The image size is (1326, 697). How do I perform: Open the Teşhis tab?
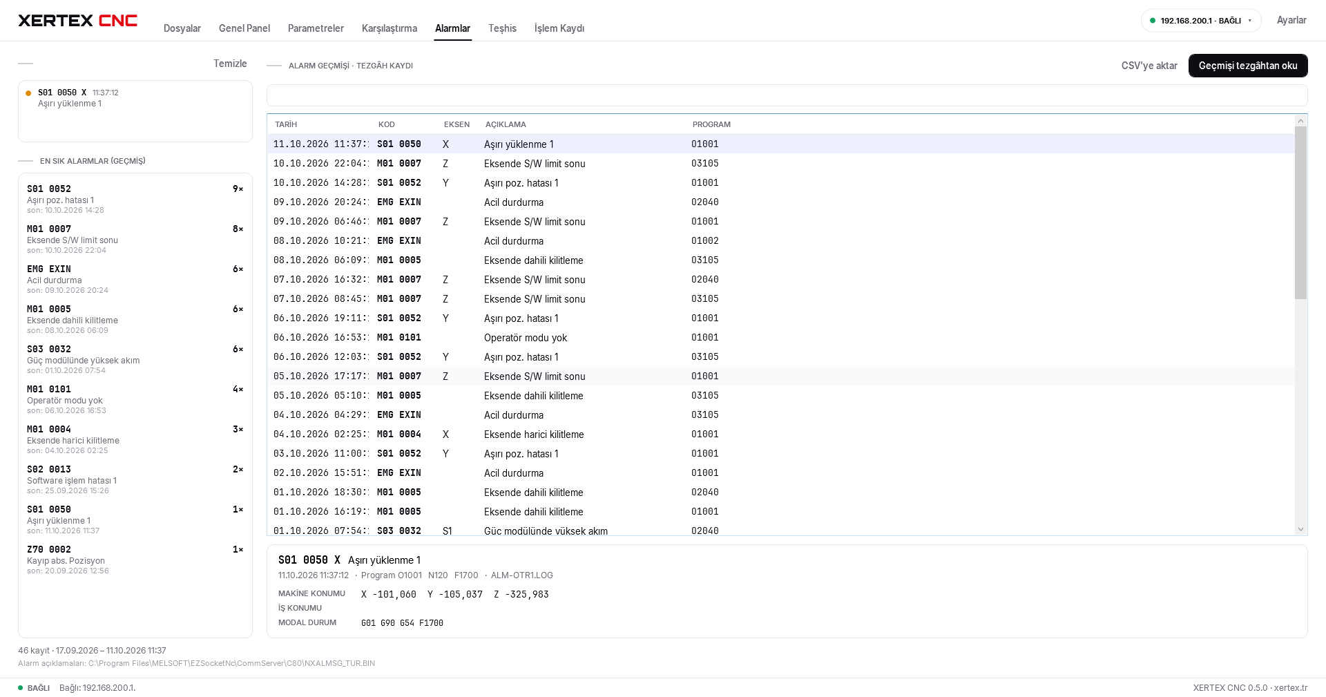click(502, 28)
